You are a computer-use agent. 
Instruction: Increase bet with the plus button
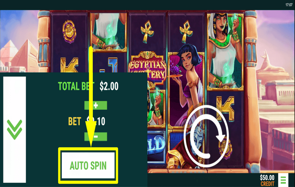pyautogui.click(x=96, y=105)
